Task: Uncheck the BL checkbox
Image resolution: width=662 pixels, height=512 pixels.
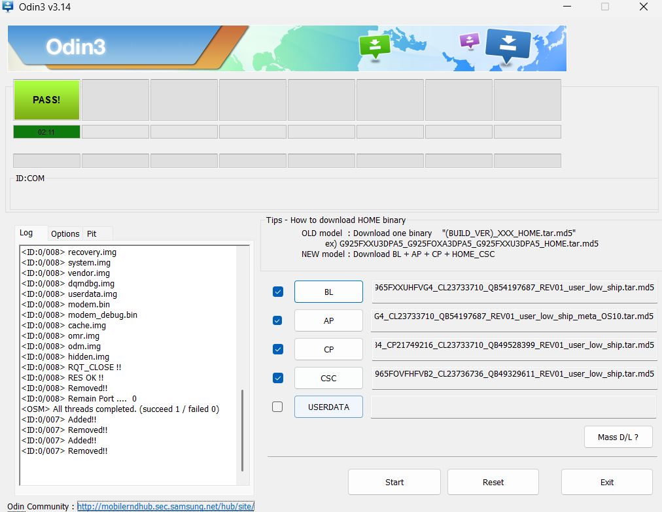Action: [x=278, y=292]
